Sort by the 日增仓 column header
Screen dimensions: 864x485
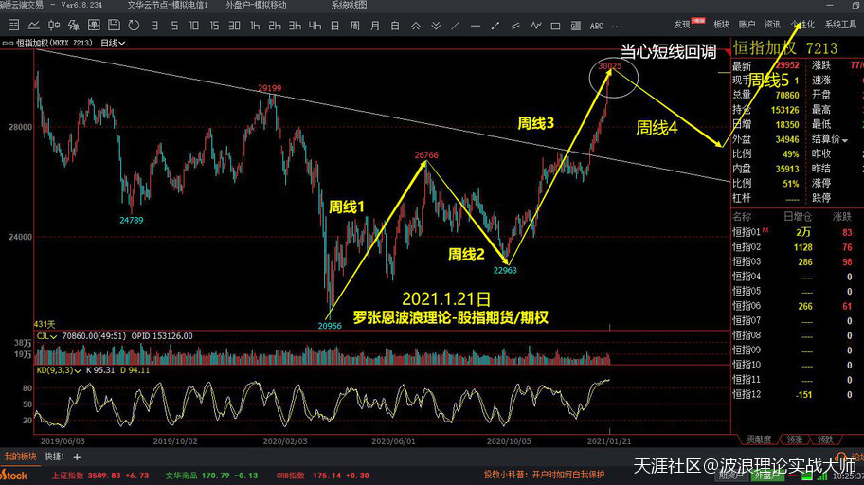(x=798, y=217)
